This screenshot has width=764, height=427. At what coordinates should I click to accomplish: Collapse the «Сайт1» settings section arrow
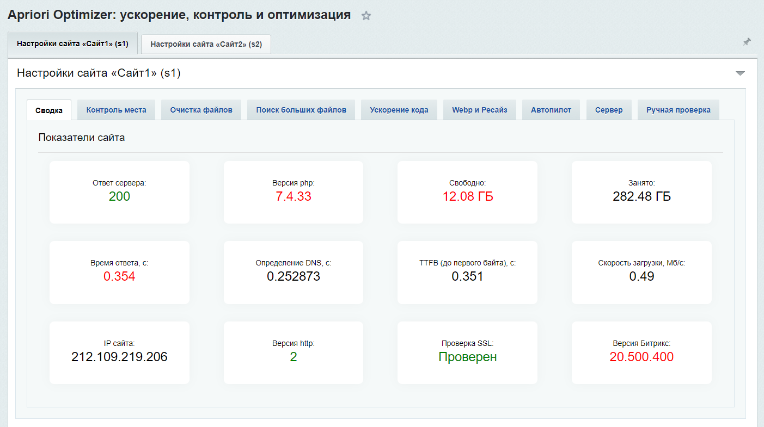(739, 73)
